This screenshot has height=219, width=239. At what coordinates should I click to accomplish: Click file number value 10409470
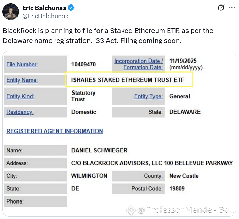[83, 64]
